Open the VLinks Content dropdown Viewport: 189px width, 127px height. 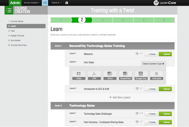click(x=29, y=3)
